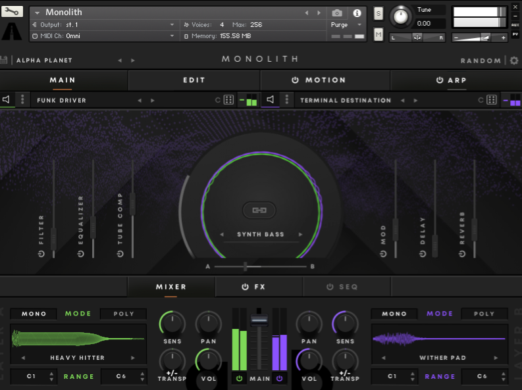Toggle the ARP power icon
522x390 pixels.
pos(440,80)
